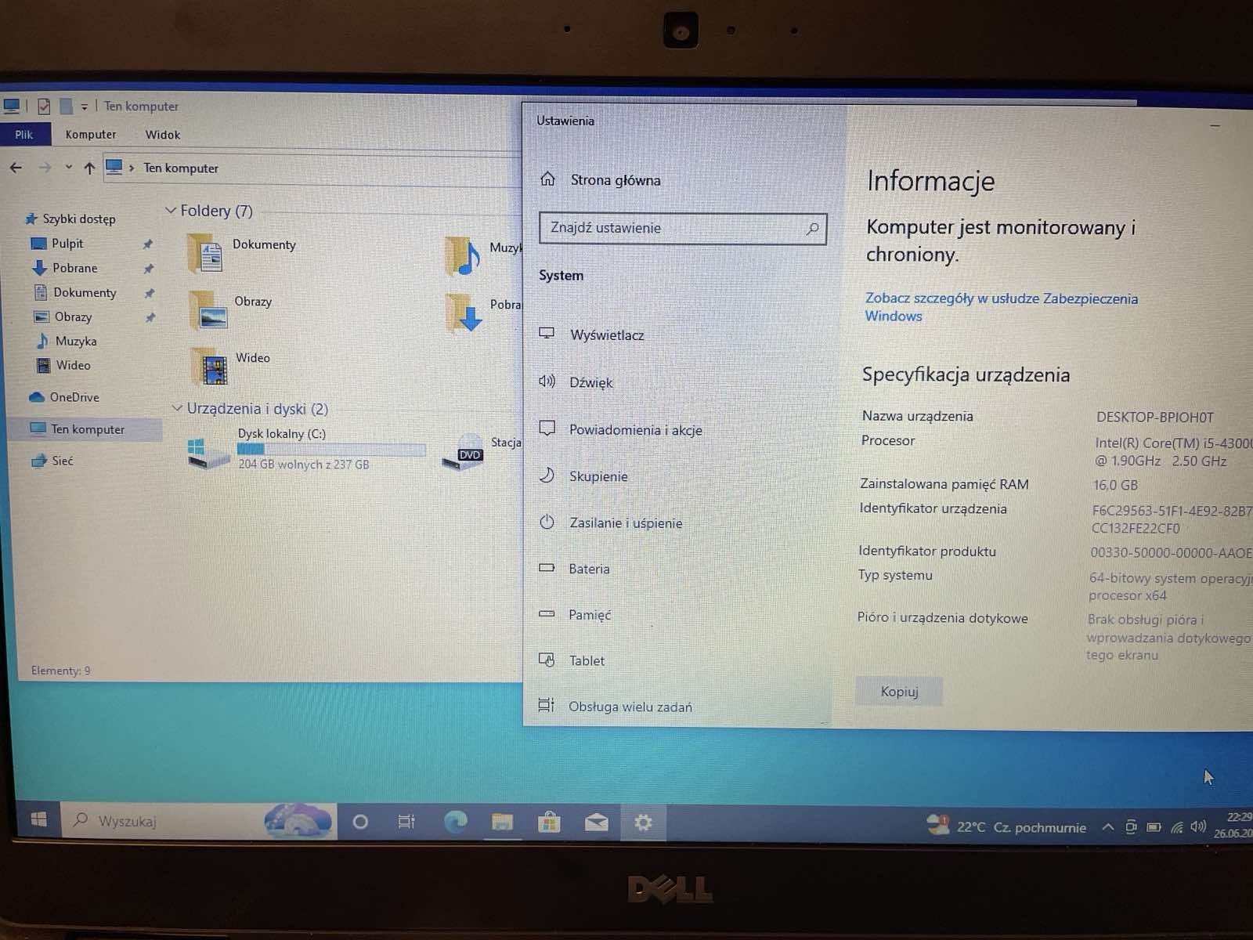
Task: Click the device name DESKTOP-BPIOH0T
Action: click(x=1154, y=418)
